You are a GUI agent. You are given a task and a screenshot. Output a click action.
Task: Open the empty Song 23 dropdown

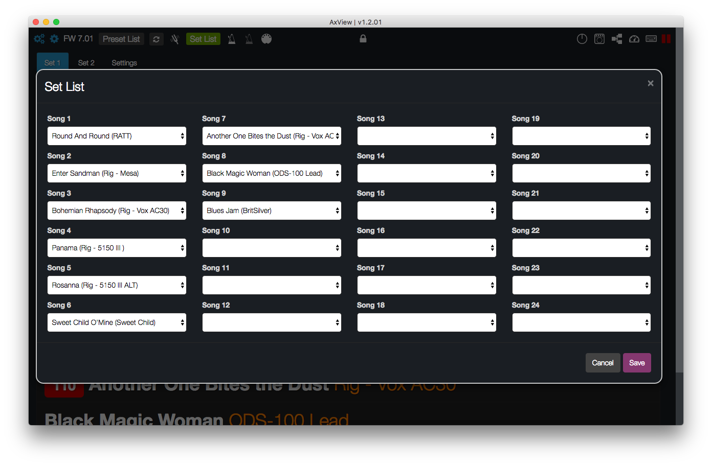(582, 285)
